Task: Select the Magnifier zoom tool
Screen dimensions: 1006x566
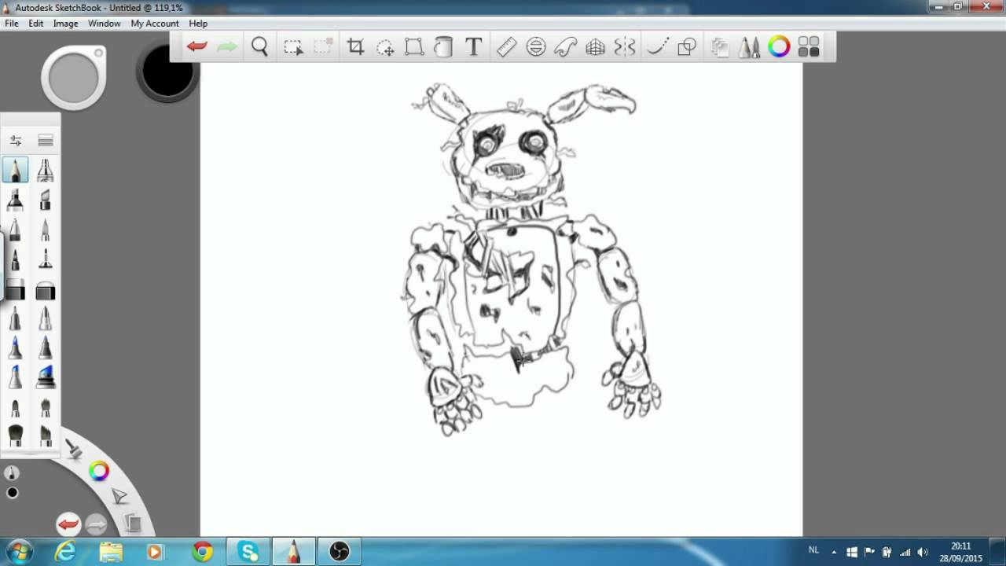Action: click(259, 46)
